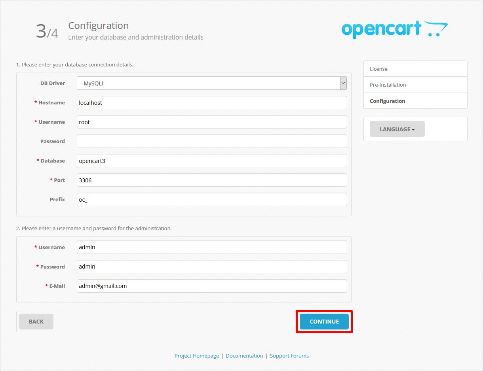Image resolution: width=483 pixels, height=371 pixels.
Task: Expand the Language dropdown button
Action: (x=397, y=129)
